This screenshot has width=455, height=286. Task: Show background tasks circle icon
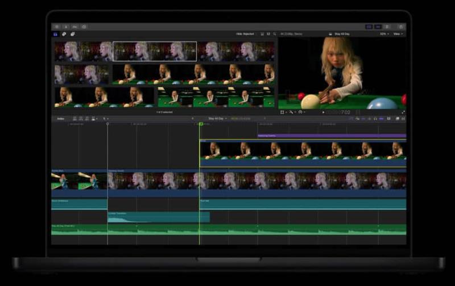pyautogui.click(x=84, y=27)
